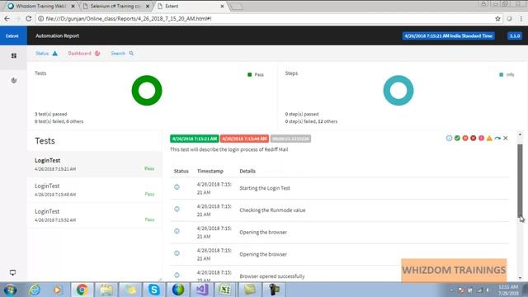The width and height of the screenshot is (528, 297).
Task: Open the dashboard icon in left sidebar
Action: 14,81
